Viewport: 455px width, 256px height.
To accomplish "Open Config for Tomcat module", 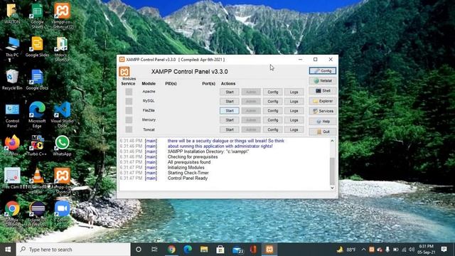I will (x=273, y=129).
